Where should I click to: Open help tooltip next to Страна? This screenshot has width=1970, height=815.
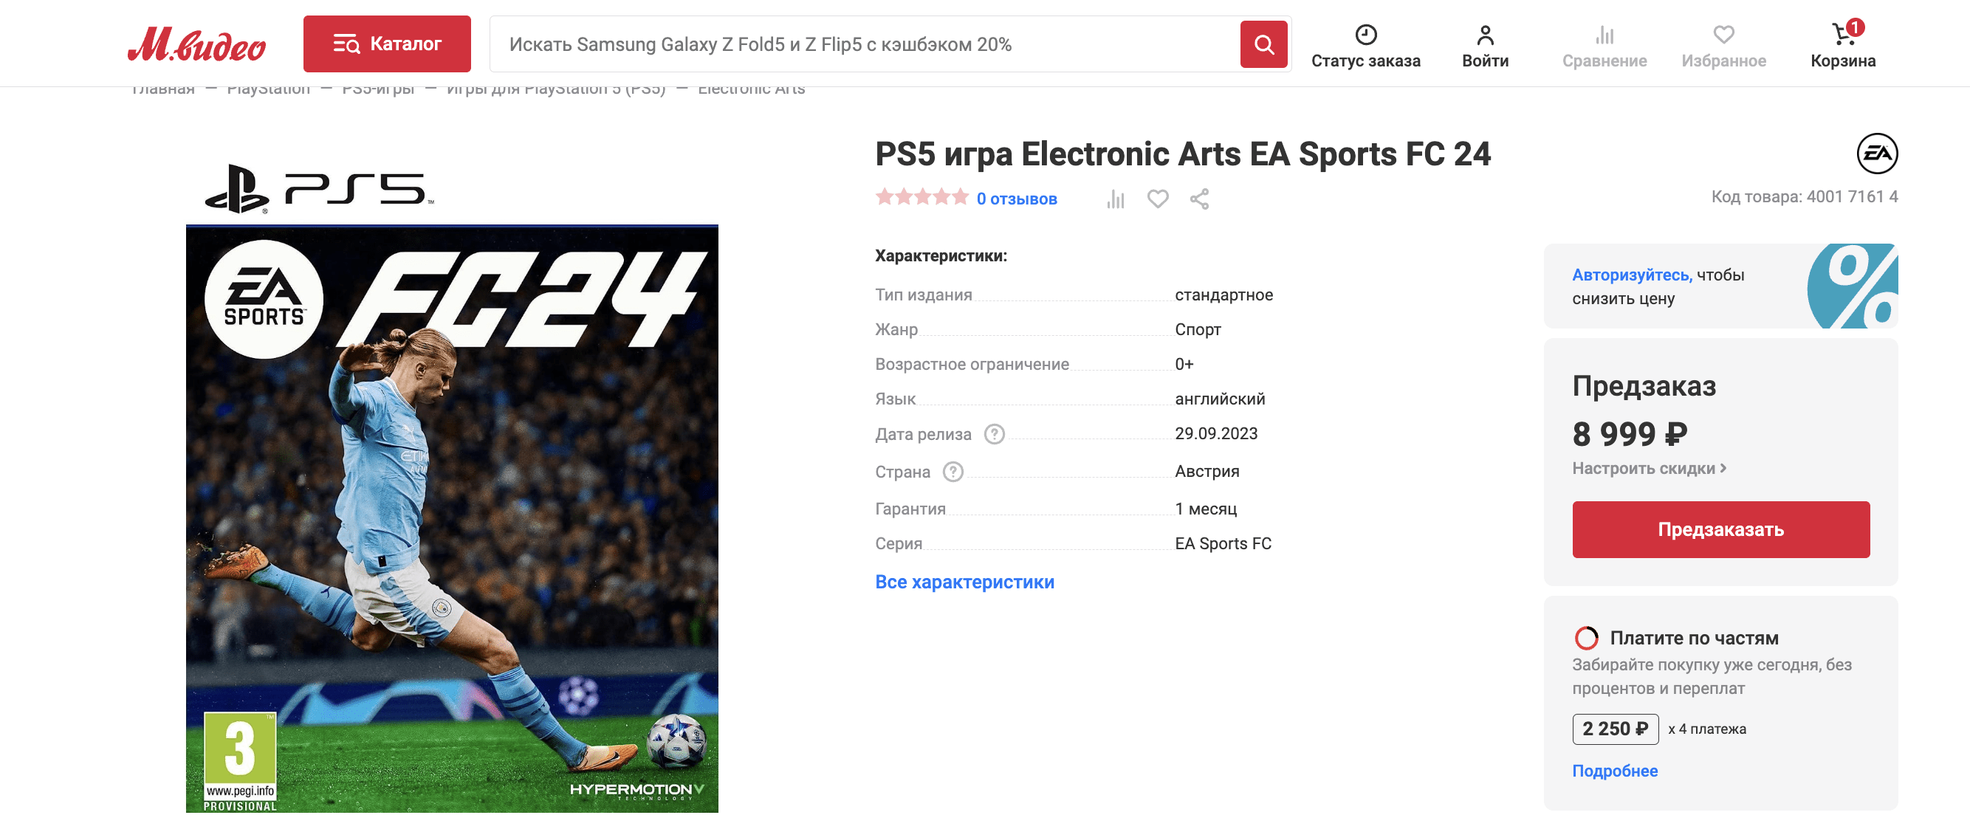coord(953,472)
